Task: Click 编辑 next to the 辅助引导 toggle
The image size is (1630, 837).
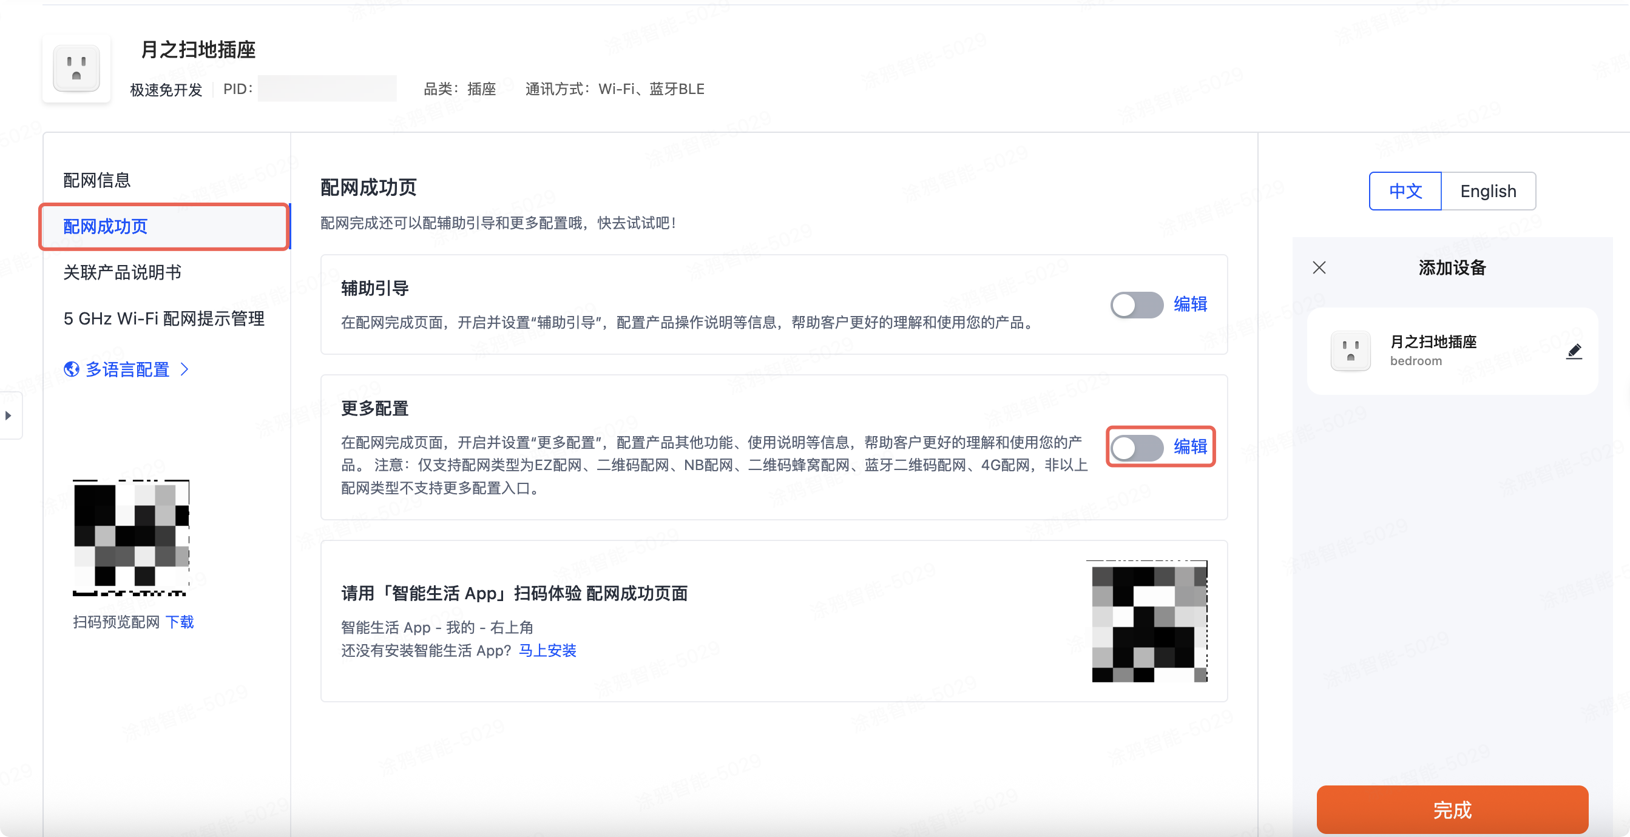Action: [x=1192, y=305]
